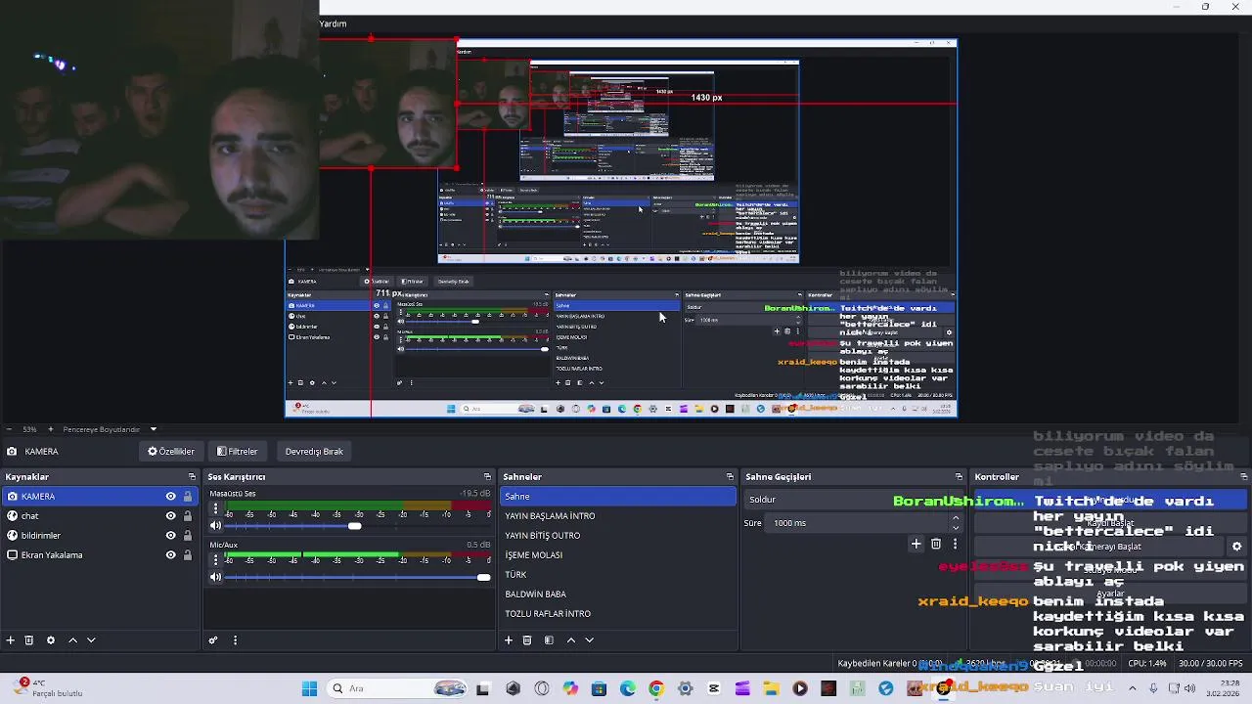Select the chat source row
Screen dimensions: 1252x704
click(x=100, y=516)
